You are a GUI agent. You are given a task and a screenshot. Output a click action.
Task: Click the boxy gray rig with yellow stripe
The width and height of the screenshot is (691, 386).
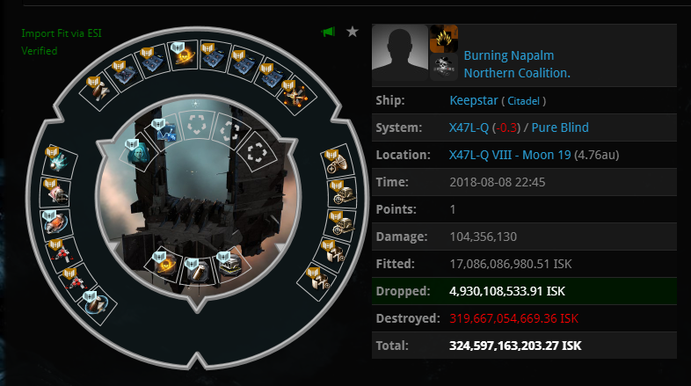pos(229,265)
